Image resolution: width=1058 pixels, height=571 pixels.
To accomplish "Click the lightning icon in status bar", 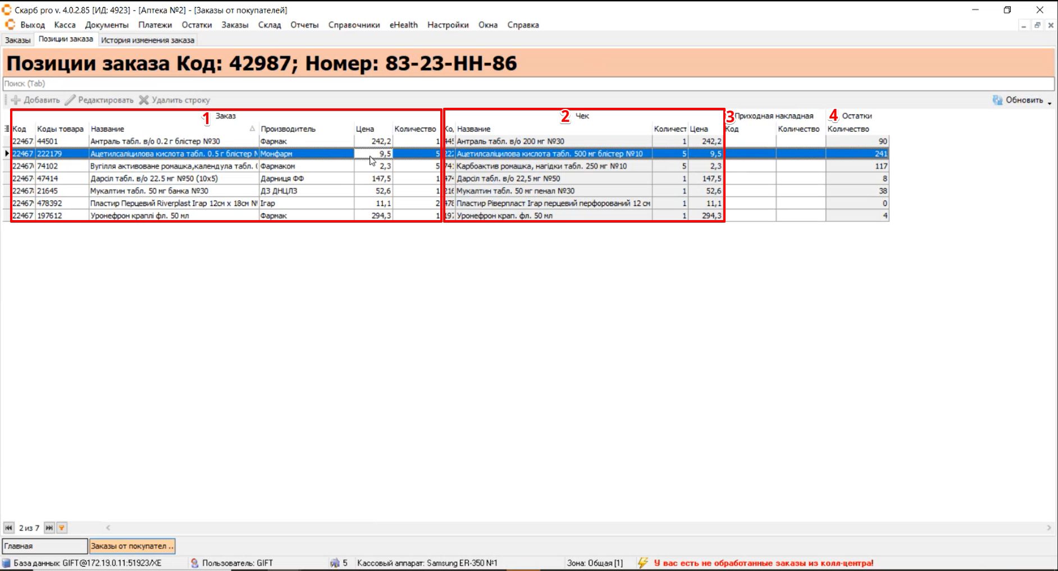I will click(x=643, y=563).
